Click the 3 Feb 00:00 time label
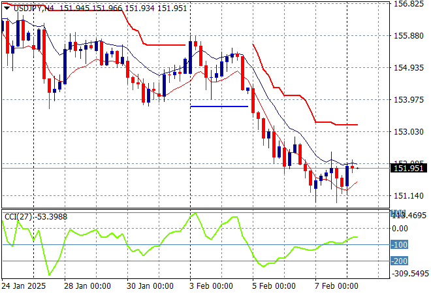 [x=211, y=286]
